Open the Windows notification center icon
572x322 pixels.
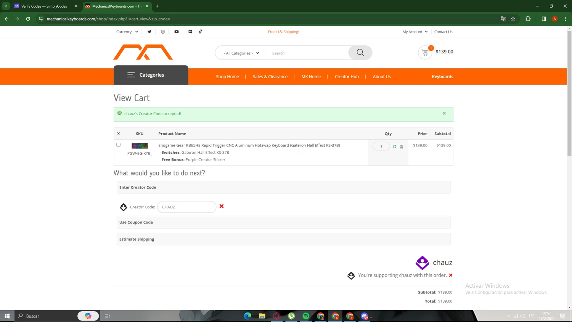click(x=562, y=316)
